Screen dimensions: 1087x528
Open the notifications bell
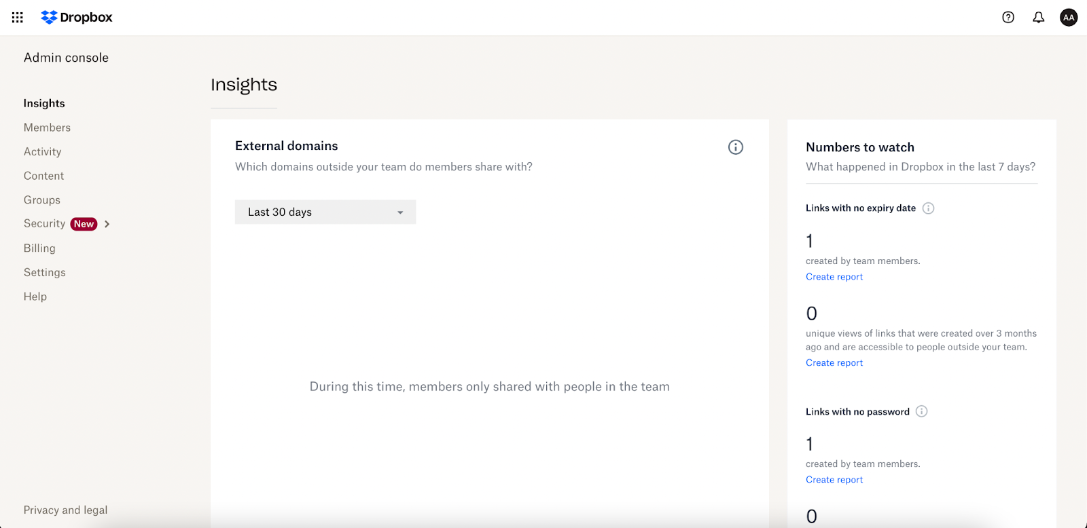(1039, 18)
